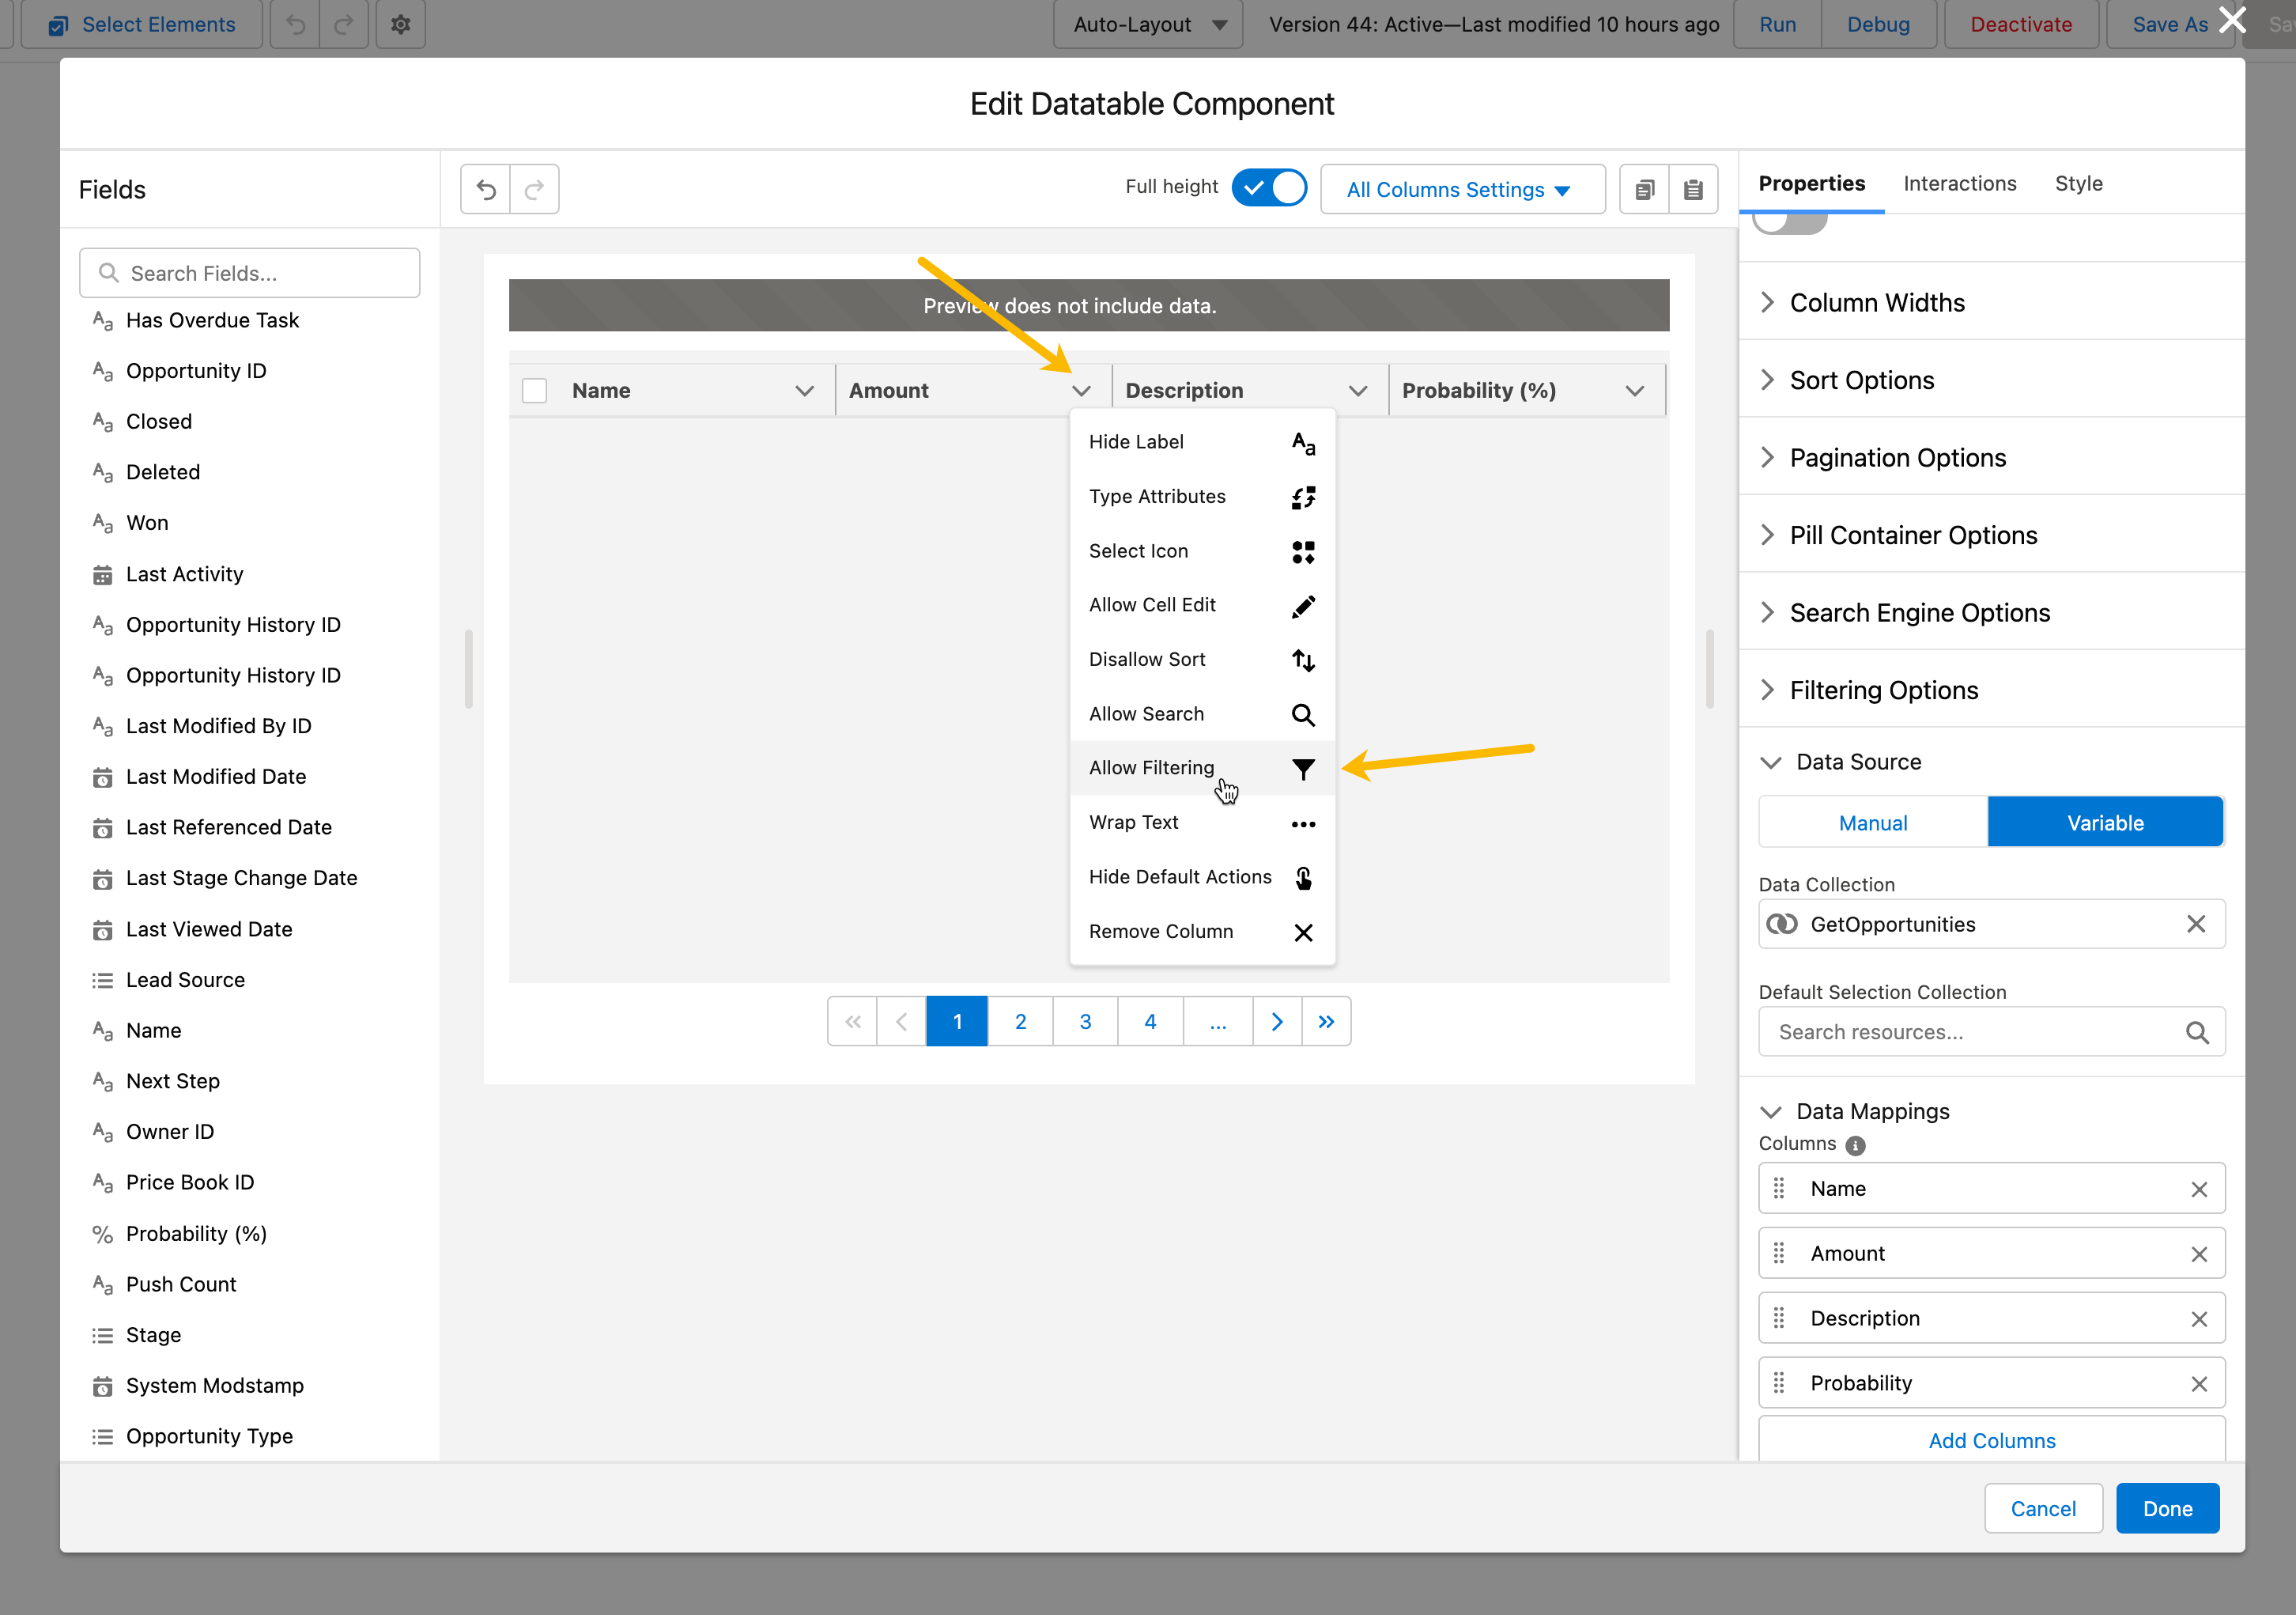This screenshot has width=2296, height=1615.
Task: Click the Columns info icon
Action: pos(1856,1144)
